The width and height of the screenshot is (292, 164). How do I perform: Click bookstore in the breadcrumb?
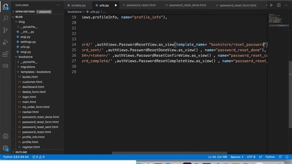pyautogui.click(x=74, y=12)
